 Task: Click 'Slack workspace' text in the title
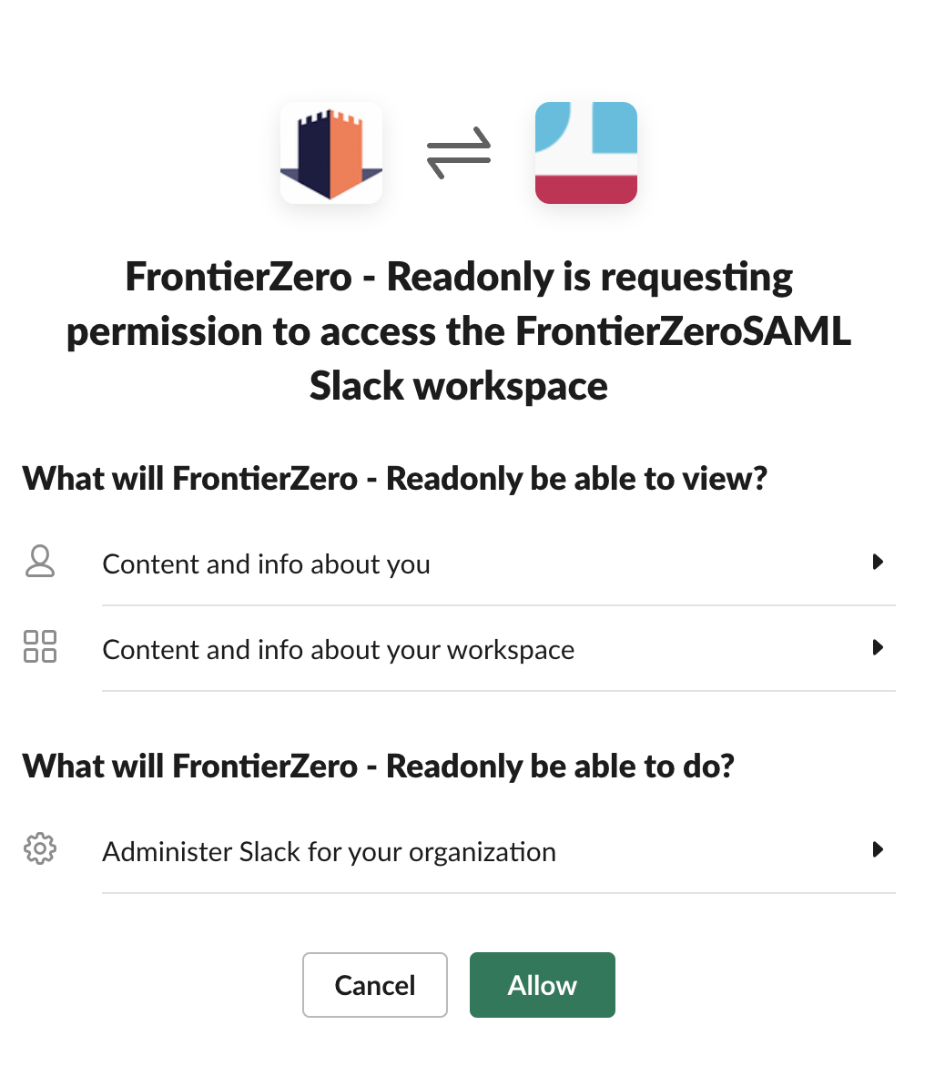pyautogui.click(x=459, y=386)
